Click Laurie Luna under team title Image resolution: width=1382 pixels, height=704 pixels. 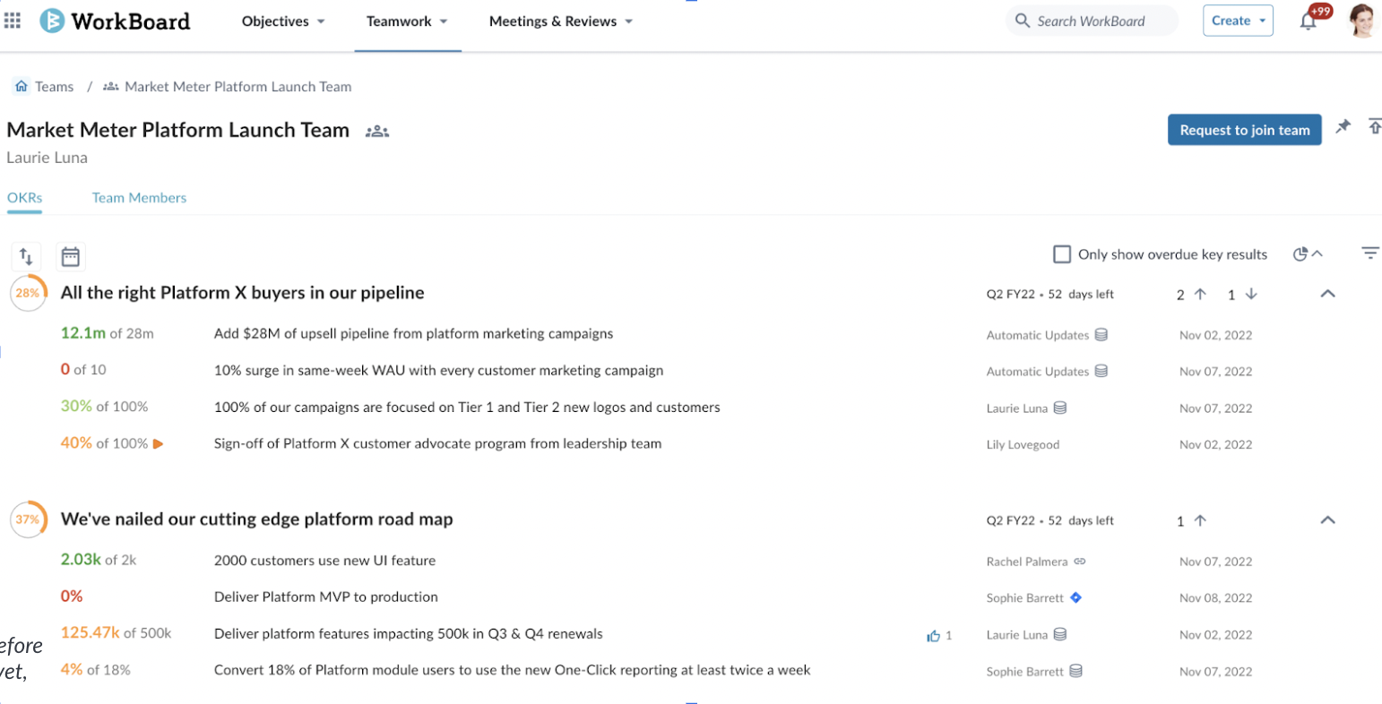(47, 158)
